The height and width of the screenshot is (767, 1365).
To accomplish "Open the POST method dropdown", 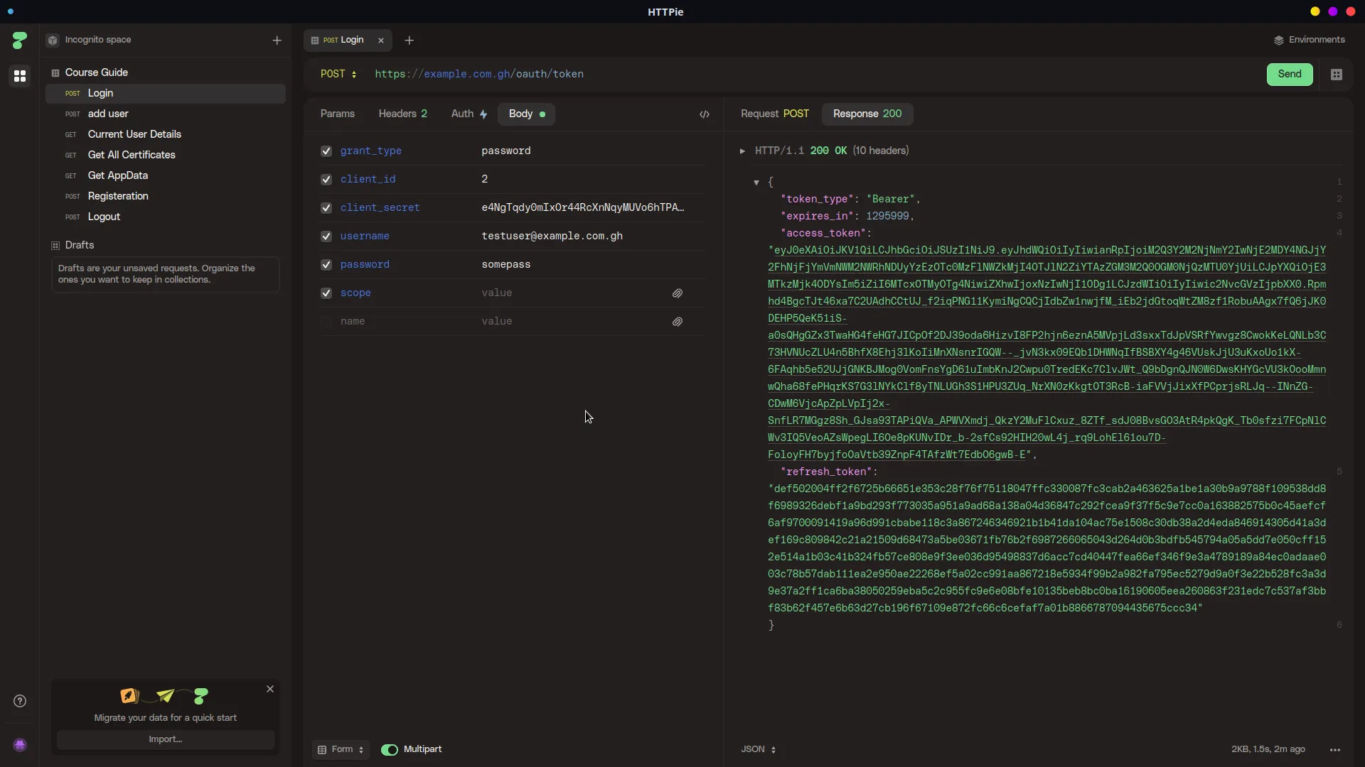I will [339, 74].
